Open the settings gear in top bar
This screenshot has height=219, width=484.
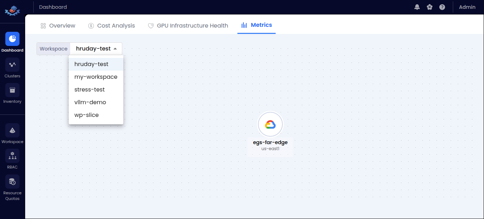click(x=429, y=7)
